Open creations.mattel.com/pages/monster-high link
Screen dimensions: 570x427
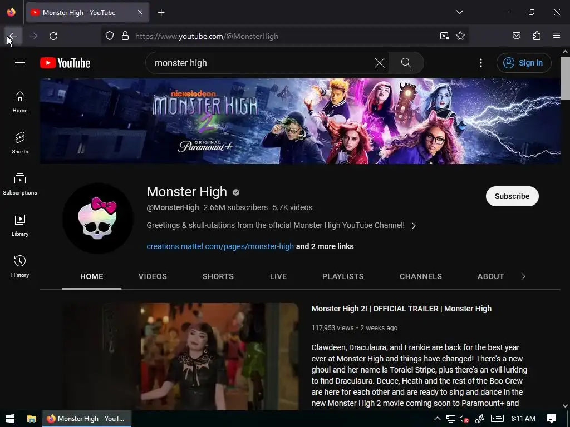[220, 246]
